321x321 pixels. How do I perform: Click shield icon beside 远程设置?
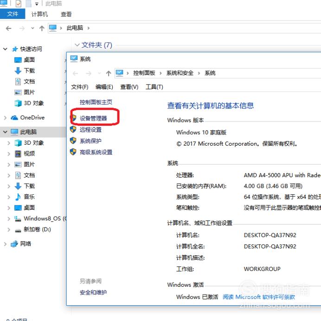73,129
